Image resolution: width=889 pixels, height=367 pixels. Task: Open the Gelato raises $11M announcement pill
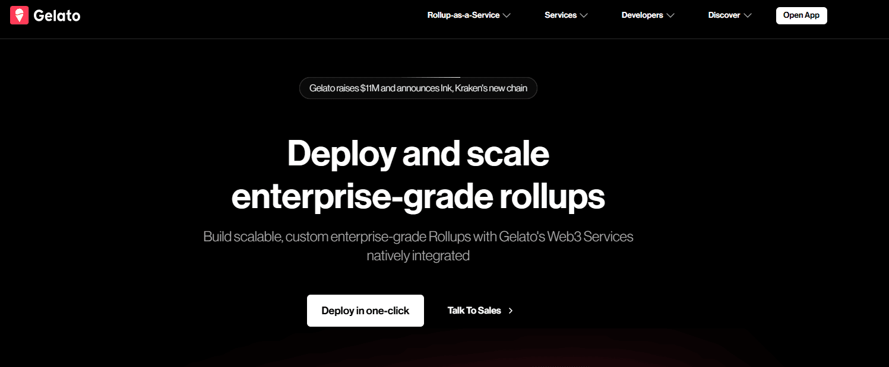tap(418, 88)
